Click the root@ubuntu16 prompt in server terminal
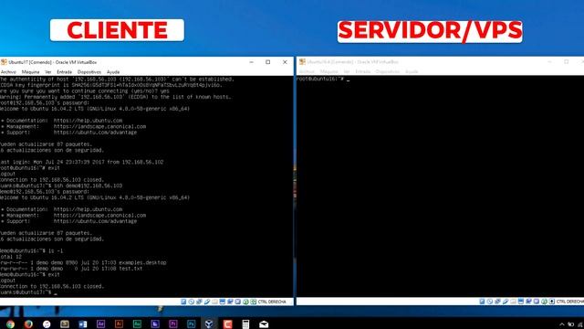Image resolution: width=584 pixels, height=329 pixels. pos(320,80)
